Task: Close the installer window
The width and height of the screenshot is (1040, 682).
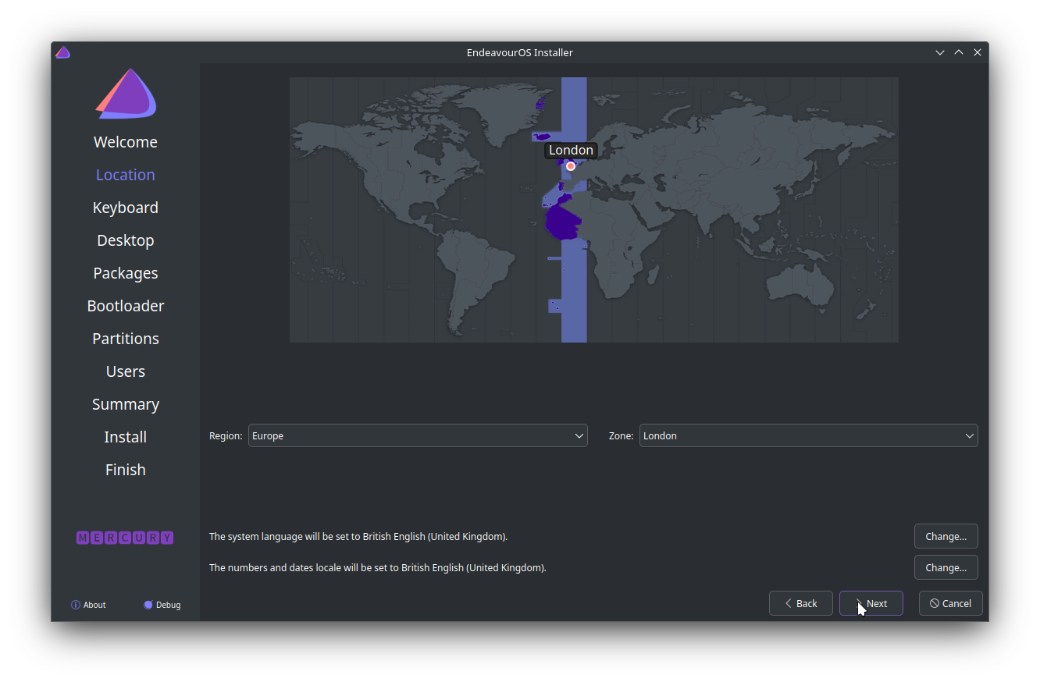Action: [978, 52]
